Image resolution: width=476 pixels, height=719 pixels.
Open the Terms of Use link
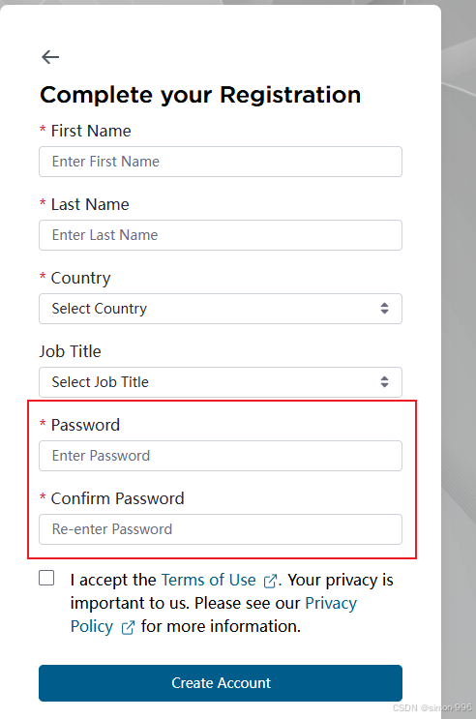(x=209, y=580)
